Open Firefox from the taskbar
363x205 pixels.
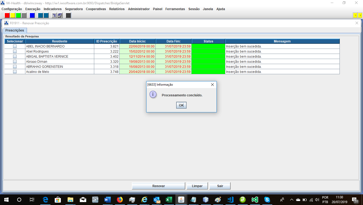click(120, 199)
